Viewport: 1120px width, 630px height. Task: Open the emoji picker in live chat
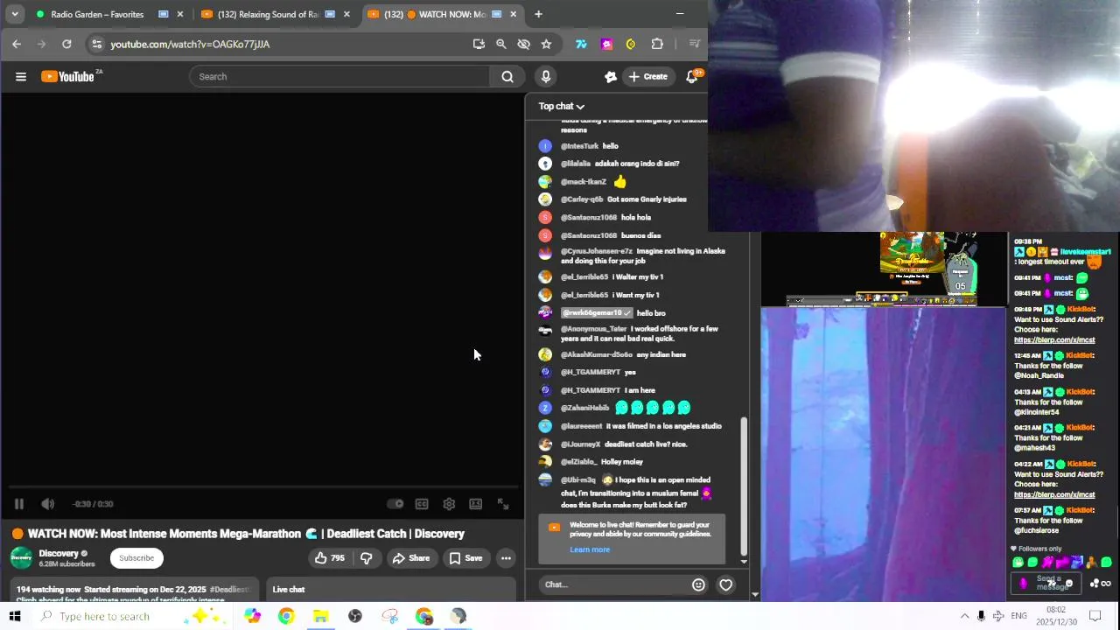click(x=698, y=584)
